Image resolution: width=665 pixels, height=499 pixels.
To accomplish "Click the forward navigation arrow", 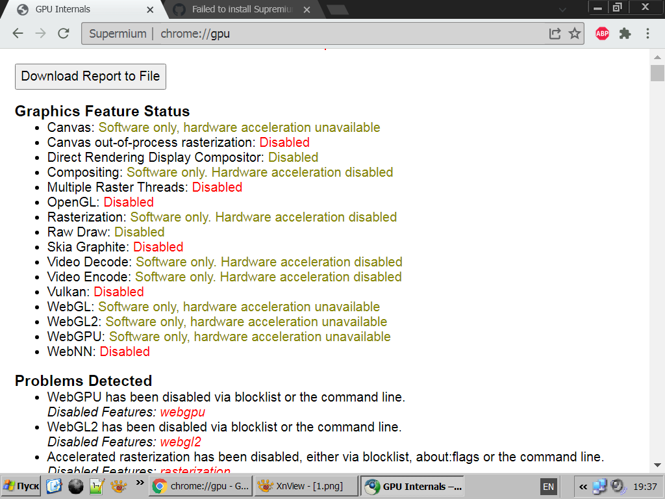I will (x=41, y=34).
